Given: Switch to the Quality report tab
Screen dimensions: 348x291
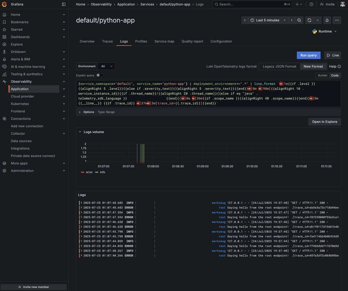Looking at the screenshot, I should pos(192,41).
